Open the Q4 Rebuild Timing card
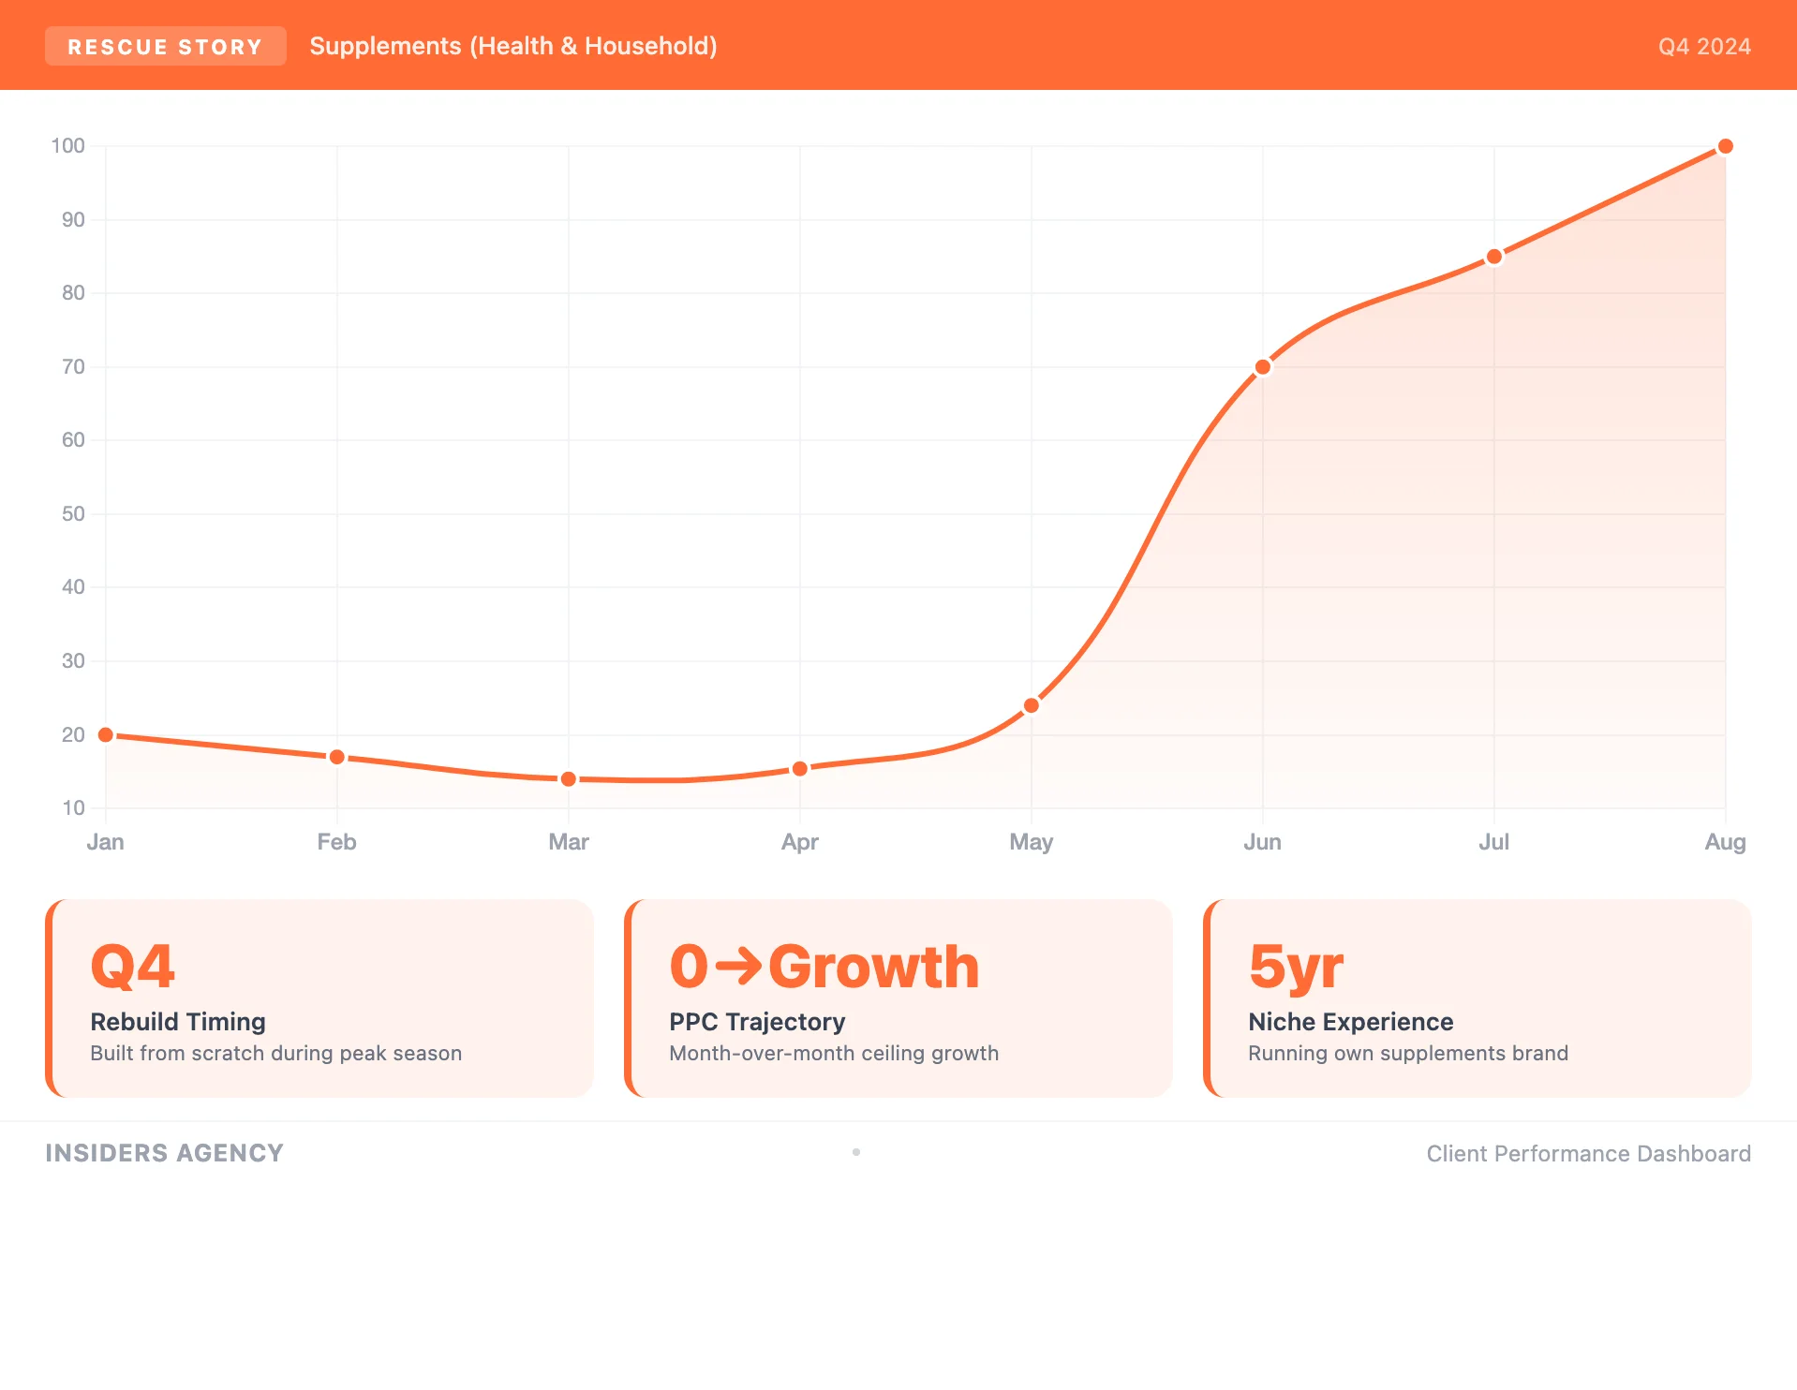Screen dimensions: 1797x1390 click(319, 998)
